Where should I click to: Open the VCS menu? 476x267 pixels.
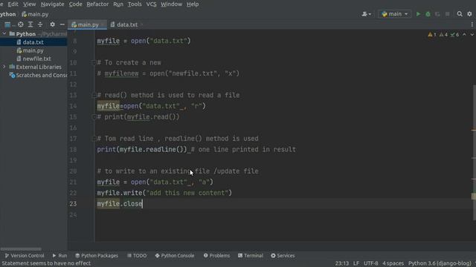point(151,4)
